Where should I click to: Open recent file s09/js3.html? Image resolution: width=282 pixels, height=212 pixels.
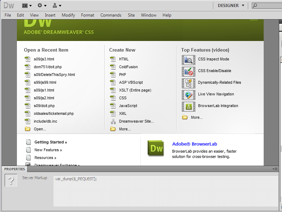point(44,59)
